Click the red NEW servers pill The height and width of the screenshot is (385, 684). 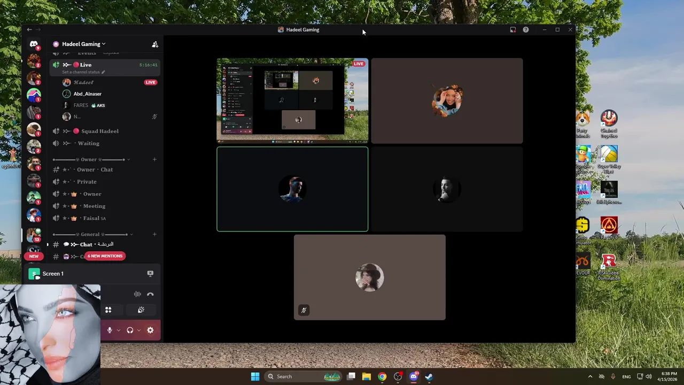[x=34, y=256]
